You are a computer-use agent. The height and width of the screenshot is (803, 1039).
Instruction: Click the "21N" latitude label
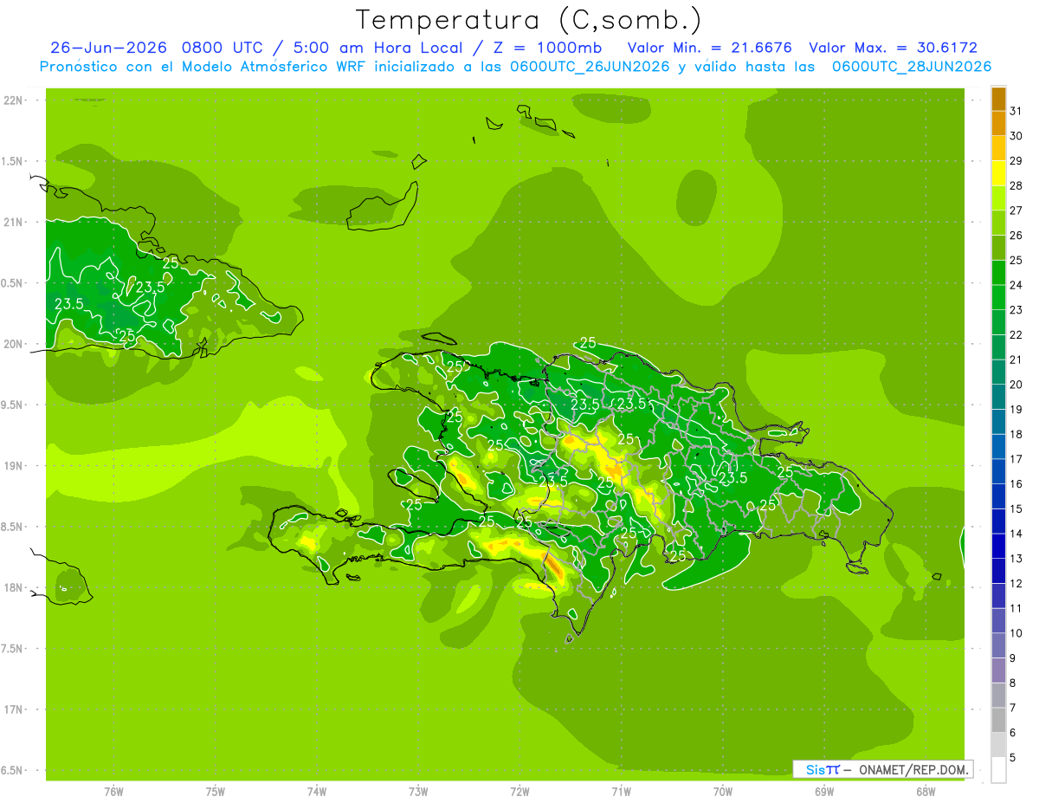tap(13, 222)
